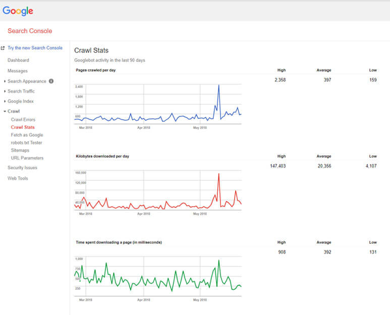390x315 pixels.
Task: Click the info icon next to Search Appearance
Action: (51, 81)
